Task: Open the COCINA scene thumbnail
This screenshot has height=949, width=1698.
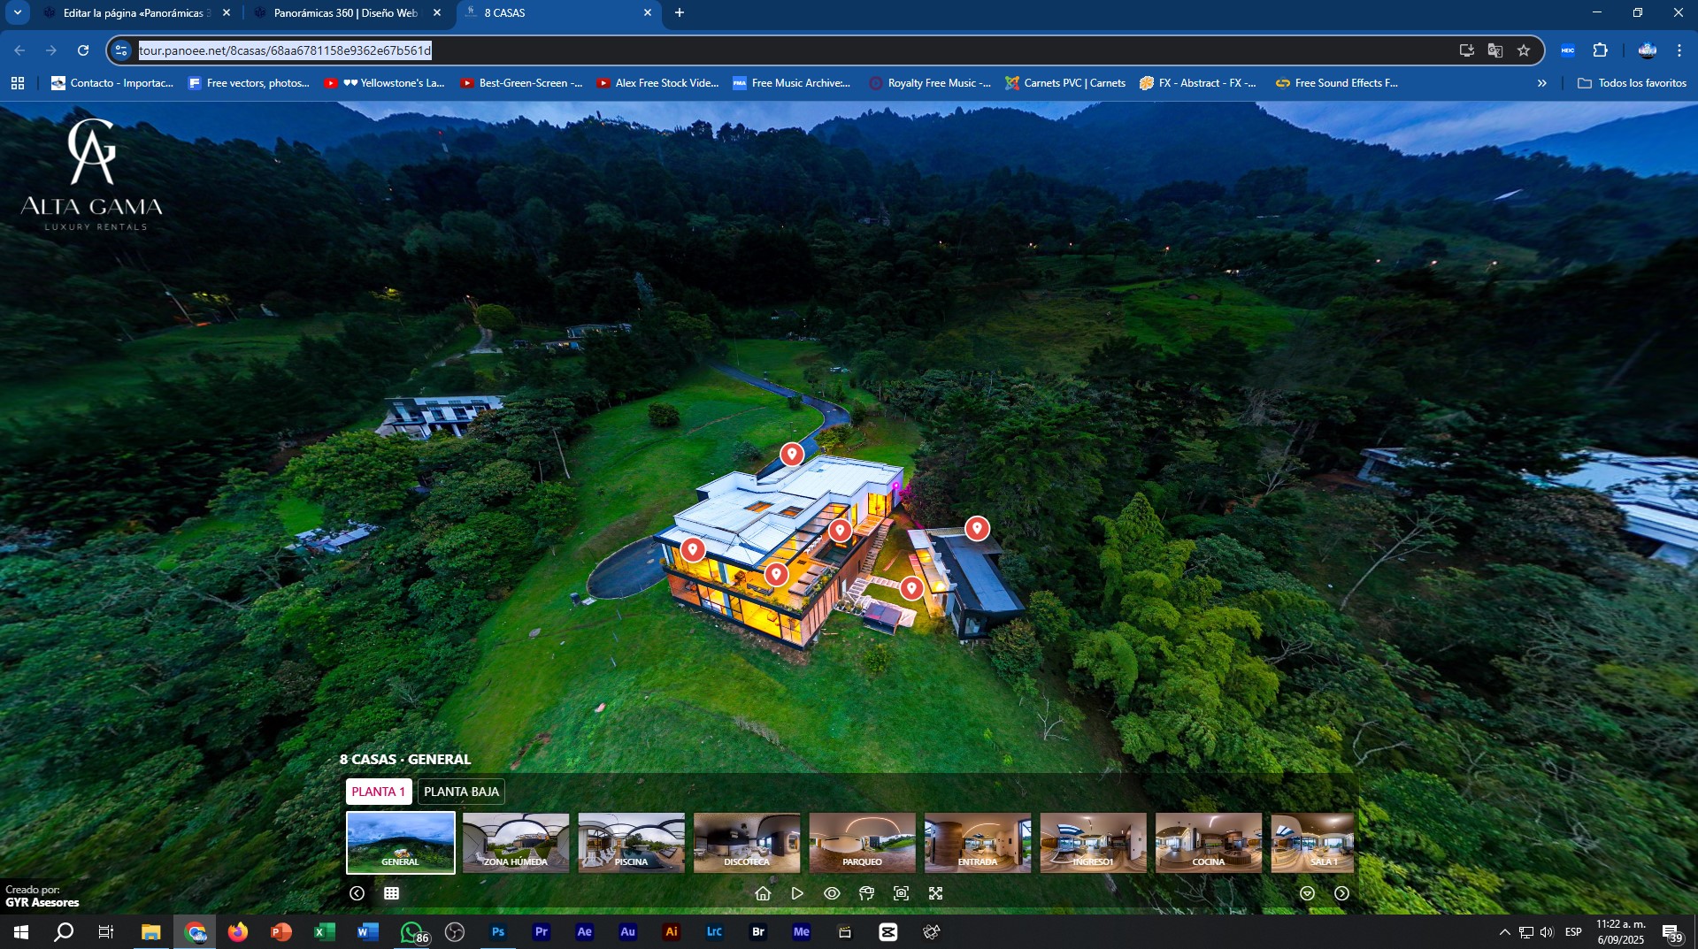Action: (x=1208, y=843)
